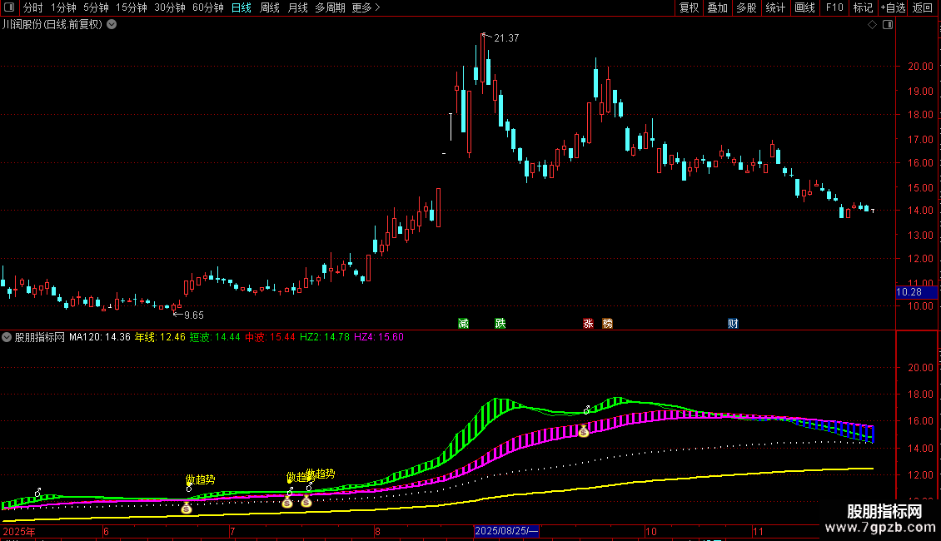Open the 复权 adjustment option
This screenshot has height=541, width=941.
tap(689, 7)
